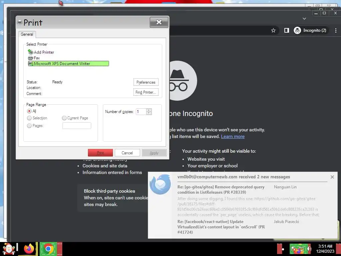Click the Incognito (2) profile chip
The height and width of the screenshot is (256, 341).
[310, 30]
